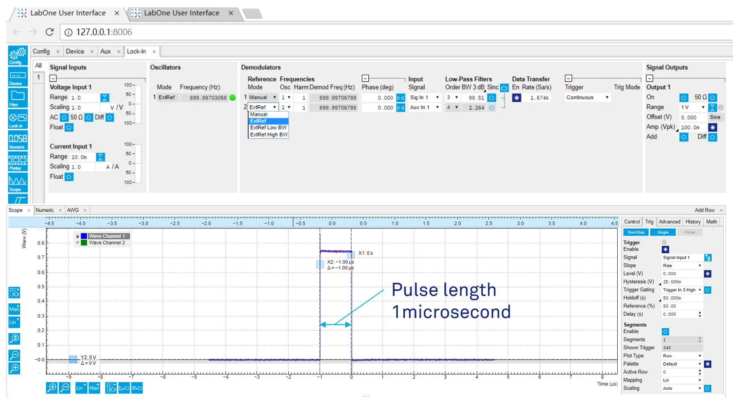Click vertical cursor mode icon left of plot
The width and height of the screenshot is (733, 400).
14,293
